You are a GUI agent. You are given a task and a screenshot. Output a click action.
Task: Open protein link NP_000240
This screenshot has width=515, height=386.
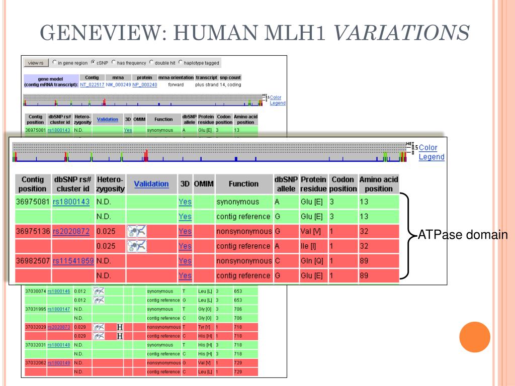pyautogui.click(x=144, y=84)
